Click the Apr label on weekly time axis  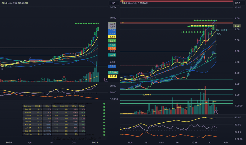click(30, 142)
